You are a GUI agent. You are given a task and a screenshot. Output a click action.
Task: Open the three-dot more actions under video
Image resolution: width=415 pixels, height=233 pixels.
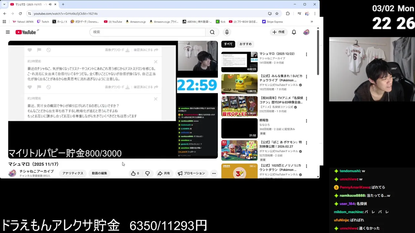[214, 173]
